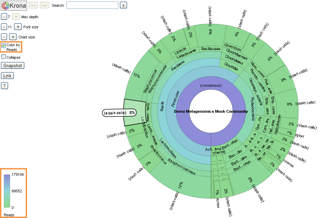Viewport: 323px width, 218px height.
Task: Decrease max depth with minus button
Action: click(x=4, y=17)
